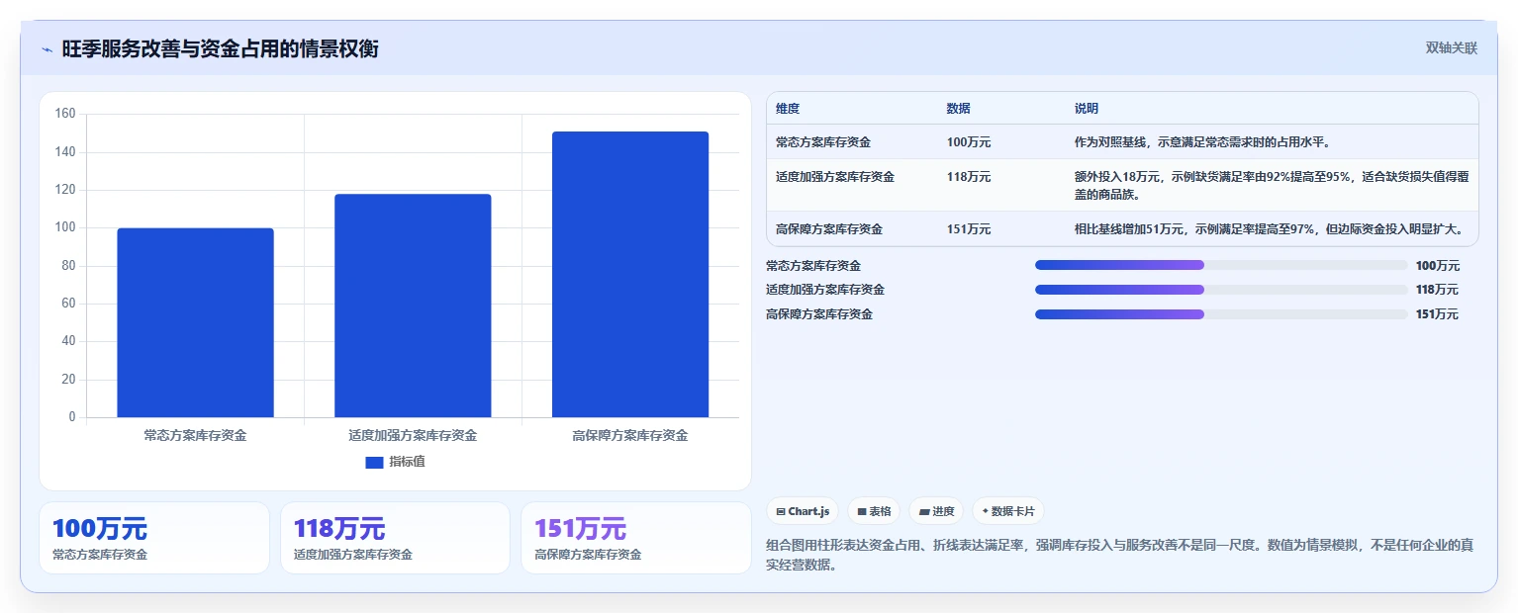Screen dimensions: 1518x613
Task: Select the Chart.js tag chip
Action: coord(803,511)
